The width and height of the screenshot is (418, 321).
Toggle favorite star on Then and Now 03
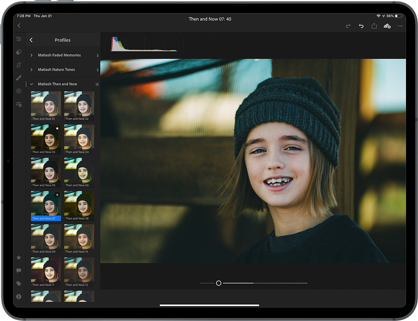(x=57, y=128)
